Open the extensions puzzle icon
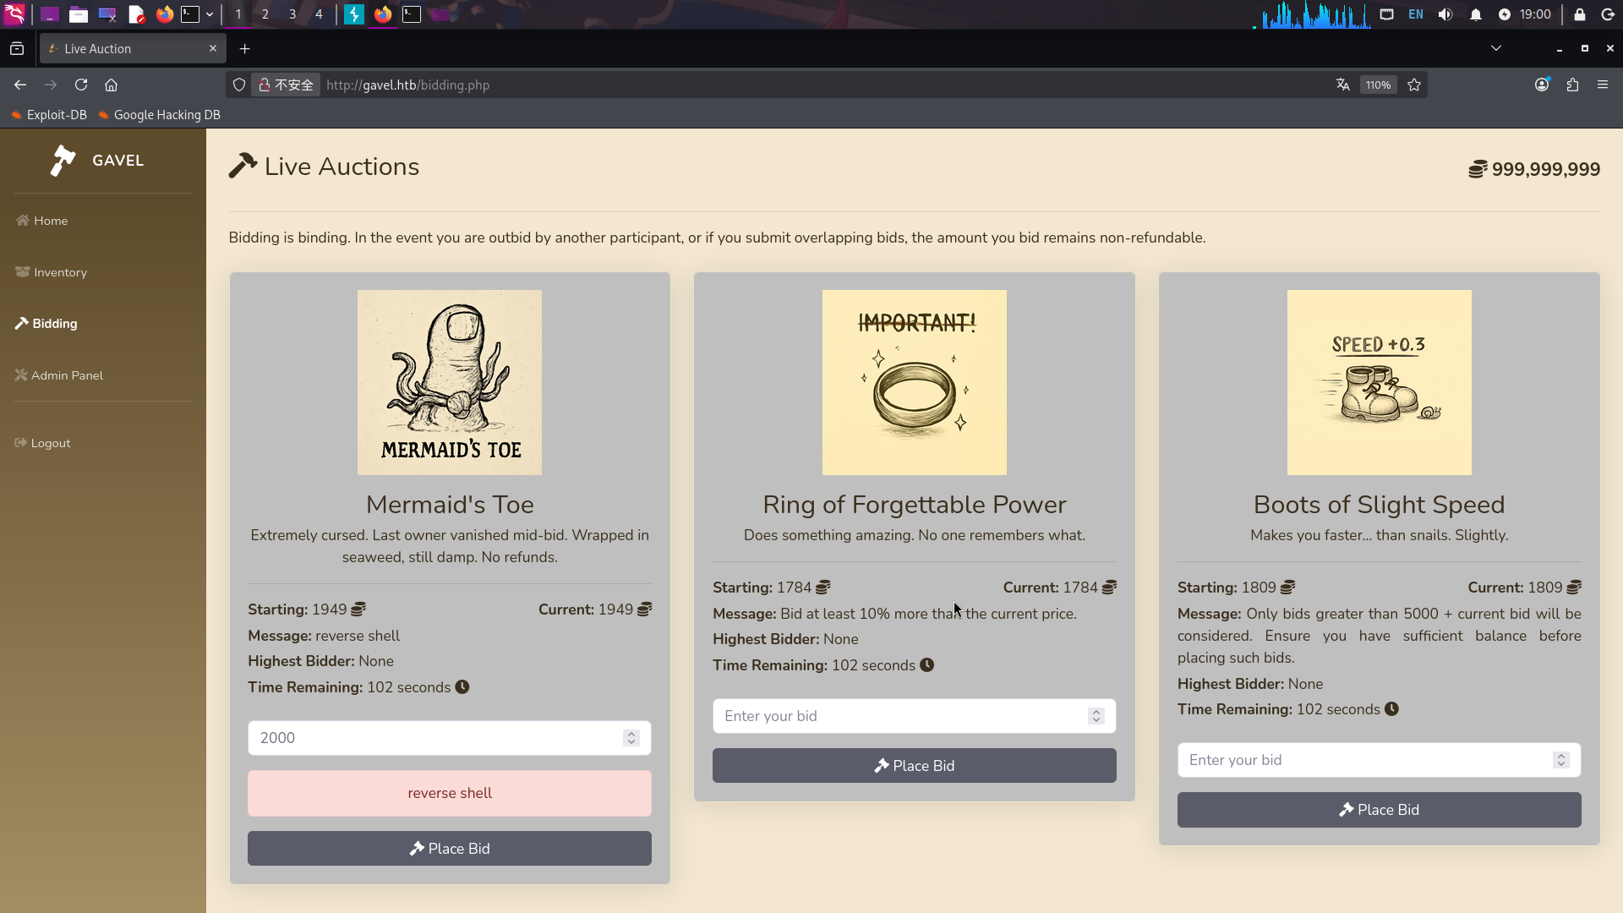Screen dimensions: 1623x913 (x=1572, y=85)
